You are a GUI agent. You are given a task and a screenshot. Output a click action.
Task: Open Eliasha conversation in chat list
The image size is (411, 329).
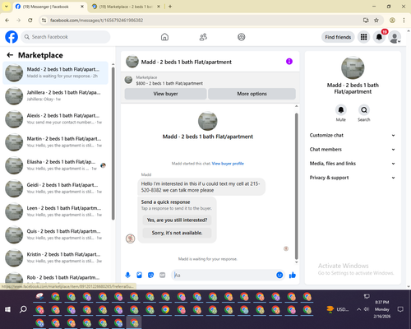pyautogui.click(x=56, y=165)
